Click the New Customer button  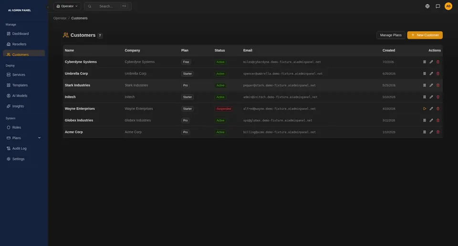tap(425, 35)
